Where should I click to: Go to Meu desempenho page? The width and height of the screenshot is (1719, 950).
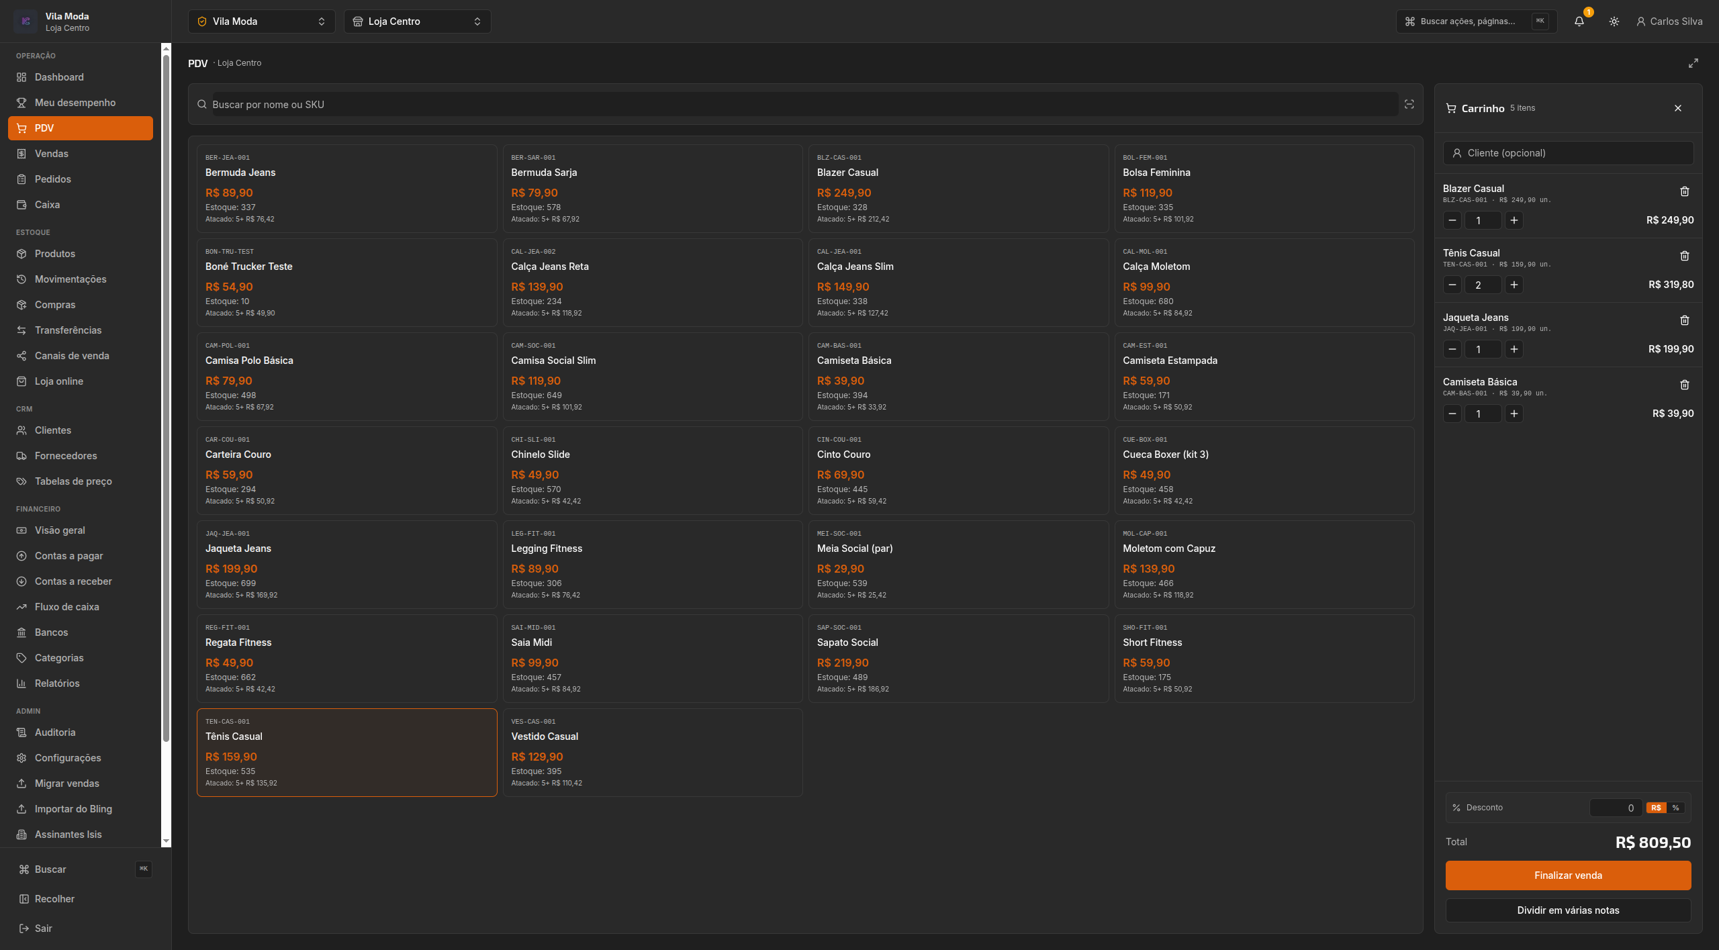[81, 103]
